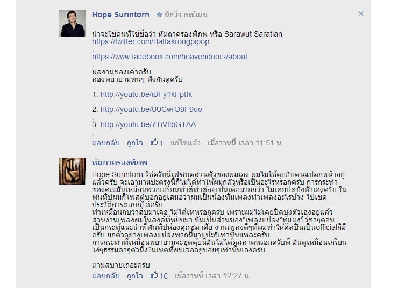
Task: Click the thumbs-up icon on Hope Surintorn's comment
Action: [x=154, y=142]
